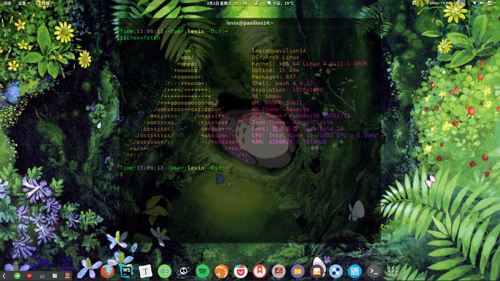The image size is (500, 281).
Task: Open the system monitor app in the dock
Action: (354, 271)
